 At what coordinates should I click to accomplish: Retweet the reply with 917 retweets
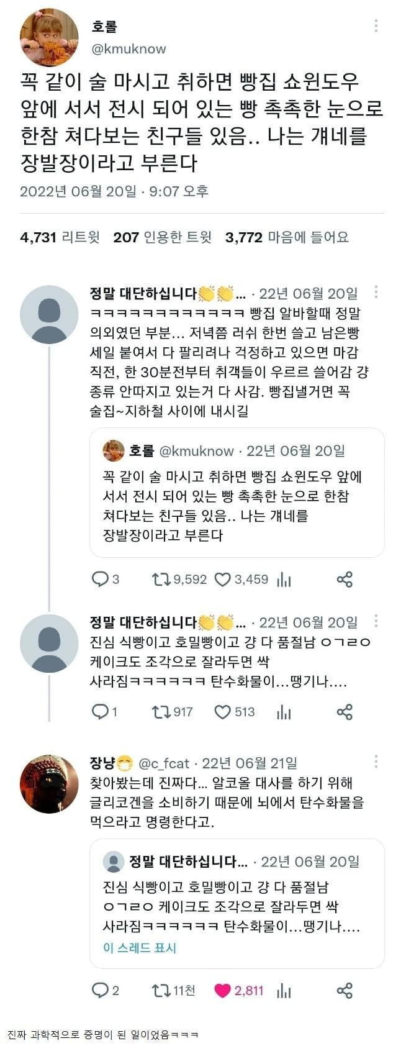161,712
